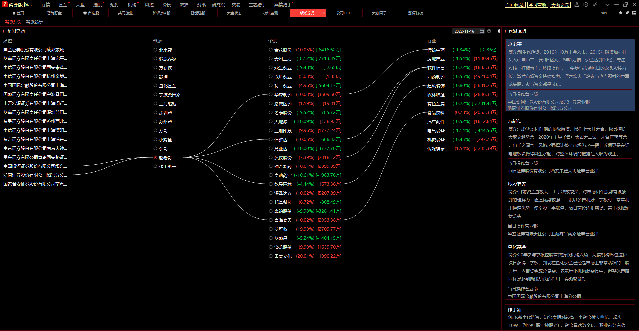Open the 行情 menu
Screen dimensions: 639x331
pyautogui.click(x=46, y=5)
